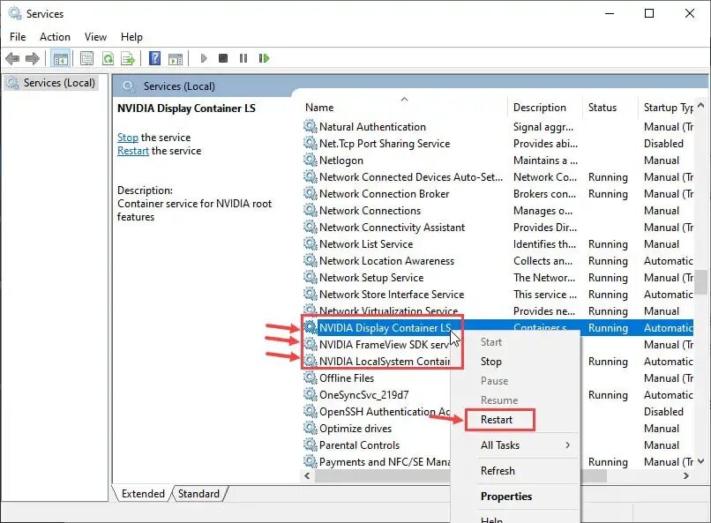Click gear icon beside Natural Authentication

coord(311,126)
